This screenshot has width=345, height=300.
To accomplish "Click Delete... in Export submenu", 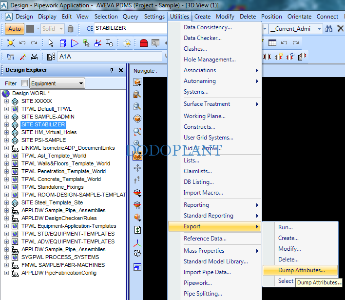I will coord(300,260).
